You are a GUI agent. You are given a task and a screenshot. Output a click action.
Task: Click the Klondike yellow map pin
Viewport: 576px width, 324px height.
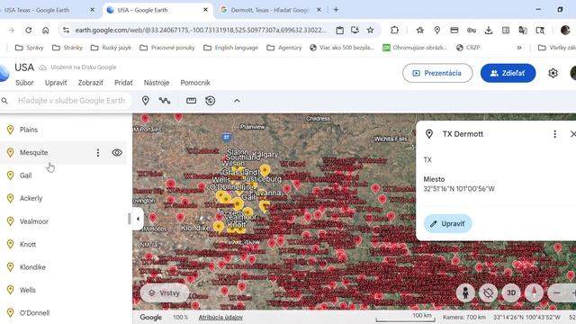219,228
